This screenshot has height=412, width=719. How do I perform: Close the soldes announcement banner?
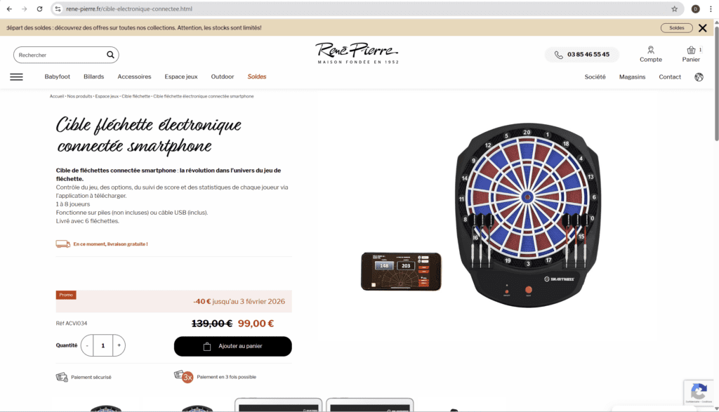702,28
